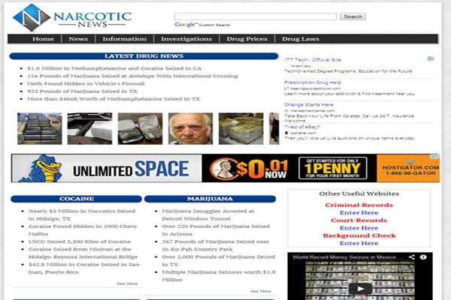Play the World Record Money Seizure video
This screenshot has height=300, width=451.
pos(359,287)
